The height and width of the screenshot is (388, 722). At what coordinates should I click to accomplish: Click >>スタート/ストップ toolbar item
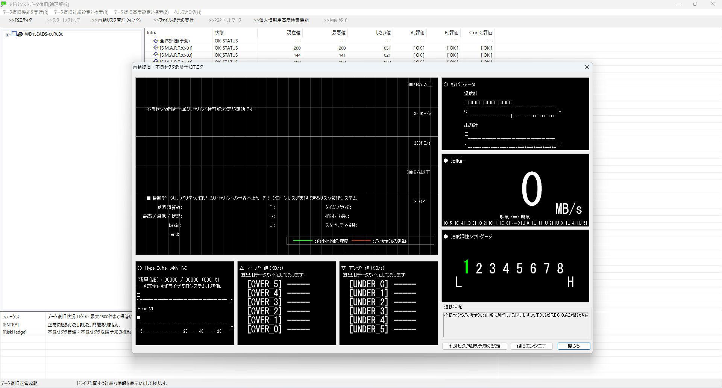(63, 20)
